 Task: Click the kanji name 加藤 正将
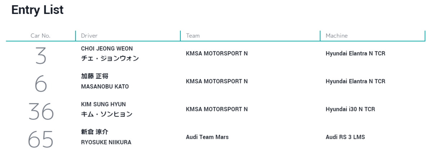[95, 76]
